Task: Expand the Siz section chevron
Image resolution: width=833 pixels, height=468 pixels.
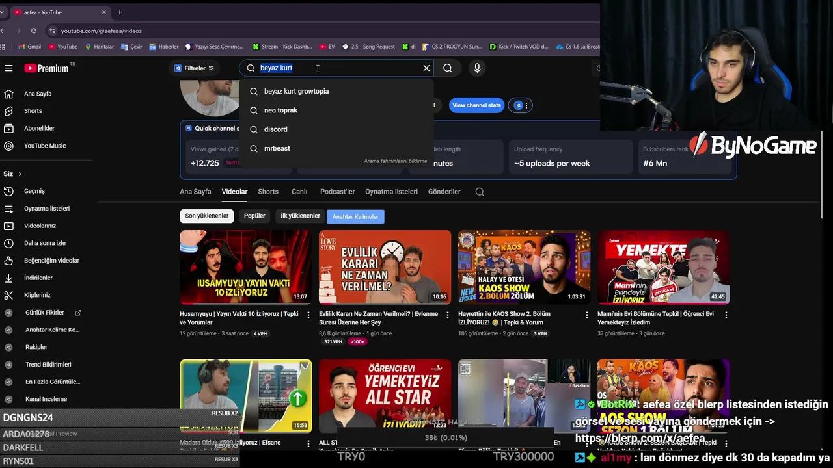Action: tap(20, 174)
